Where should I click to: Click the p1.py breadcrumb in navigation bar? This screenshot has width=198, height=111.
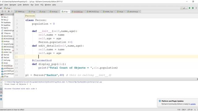click(7, 8)
